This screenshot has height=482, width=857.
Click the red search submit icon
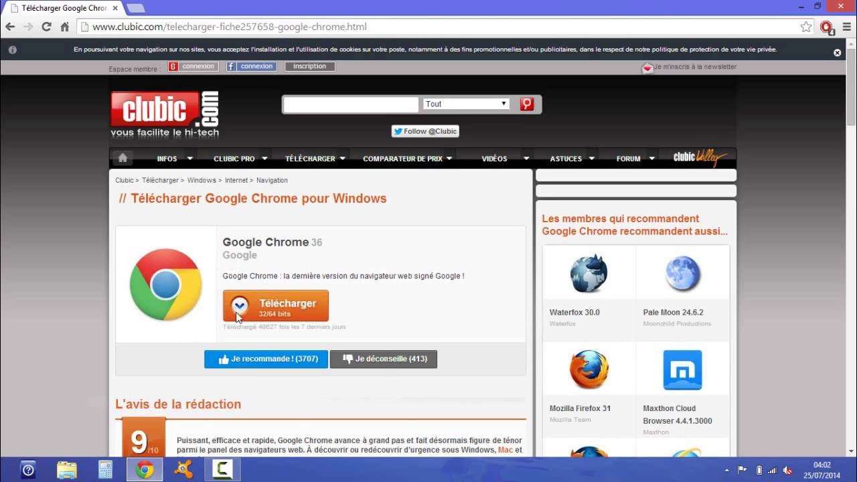coord(527,104)
